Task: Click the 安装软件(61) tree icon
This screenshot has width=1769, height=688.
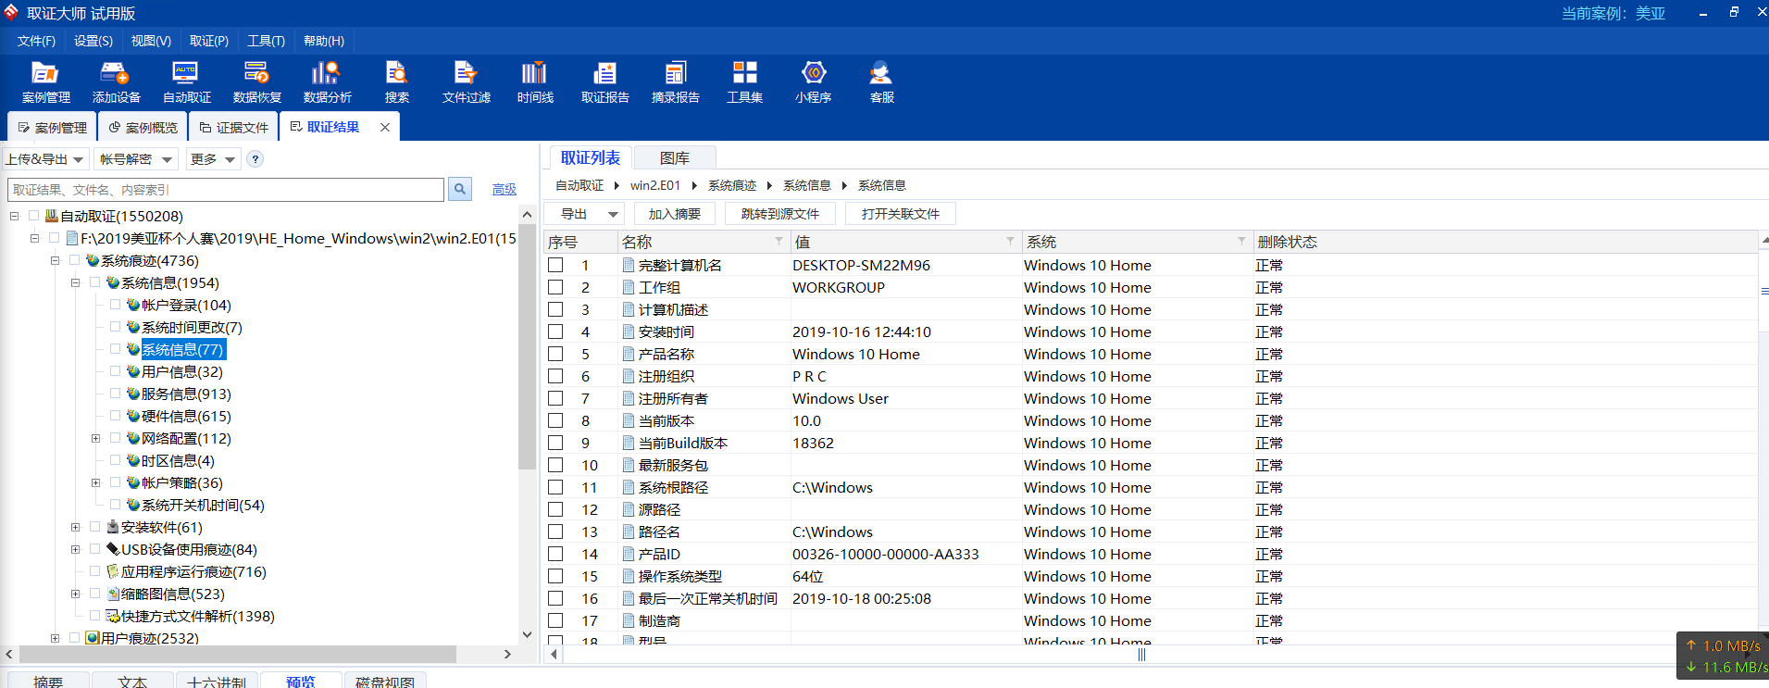Action: click(113, 527)
